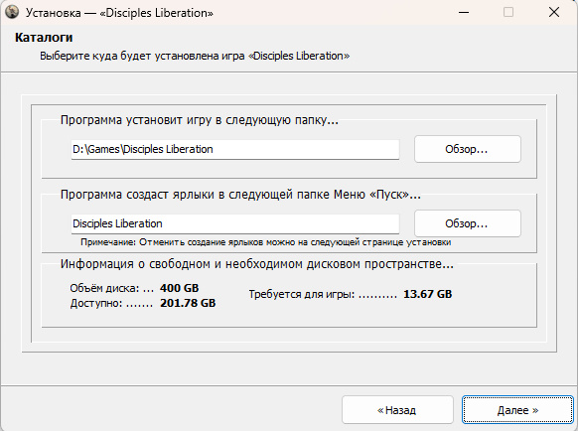Click the Примечание note about shortcuts
The height and width of the screenshot is (431, 578).
point(266,242)
